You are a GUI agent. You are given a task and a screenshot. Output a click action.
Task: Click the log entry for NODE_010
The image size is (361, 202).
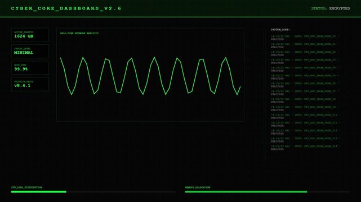305,116
